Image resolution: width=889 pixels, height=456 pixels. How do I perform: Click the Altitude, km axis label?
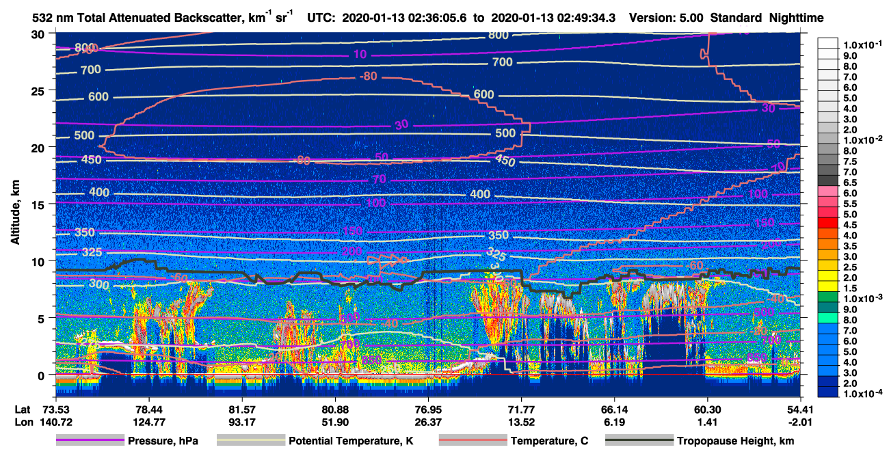pyautogui.click(x=15, y=214)
